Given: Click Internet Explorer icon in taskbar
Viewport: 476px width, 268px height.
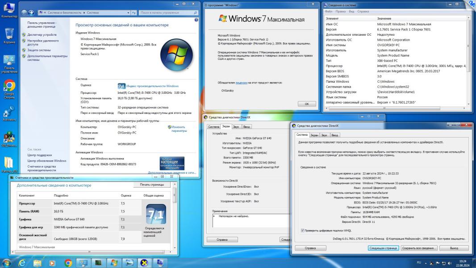Looking at the screenshot, I should tap(21, 263).
